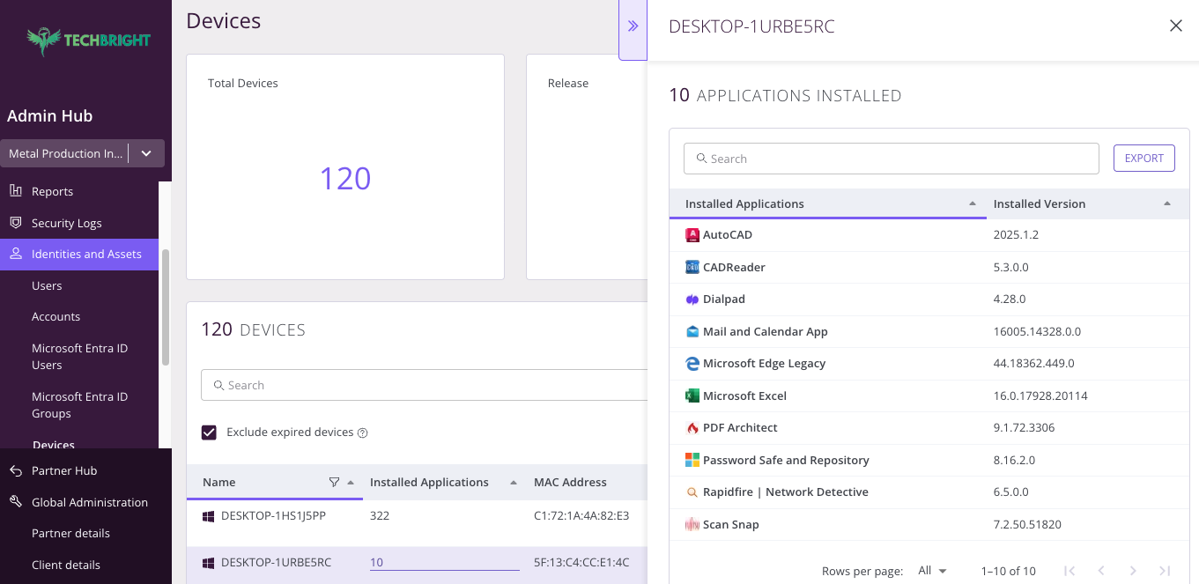Select Identities and Assets menu item
The image size is (1199, 584).
[x=79, y=255]
